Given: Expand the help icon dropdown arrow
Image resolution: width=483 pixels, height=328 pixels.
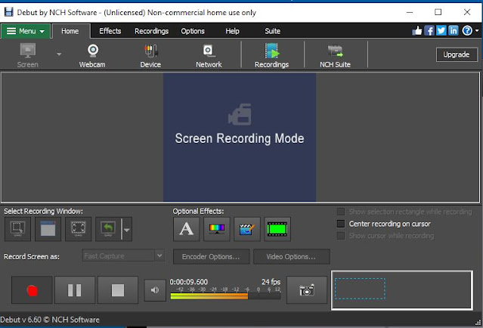Looking at the screenshot, I should coord(477,30).
